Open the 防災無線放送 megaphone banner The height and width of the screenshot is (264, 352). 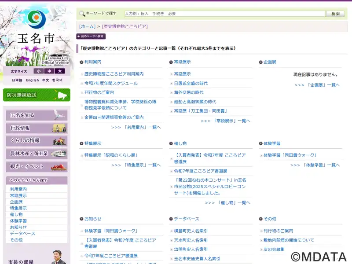click(x=37, y=95)
